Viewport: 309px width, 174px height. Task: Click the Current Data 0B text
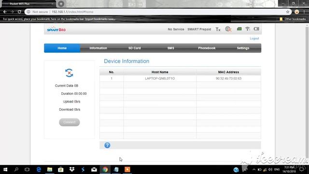(x=67, y=86)
